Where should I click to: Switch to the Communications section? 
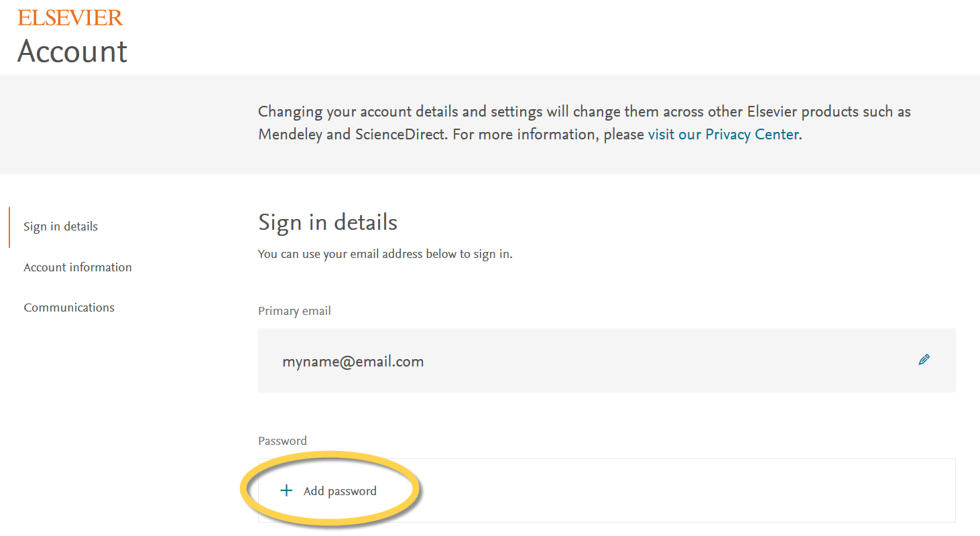pyautogui.click(x=69, y=308)
